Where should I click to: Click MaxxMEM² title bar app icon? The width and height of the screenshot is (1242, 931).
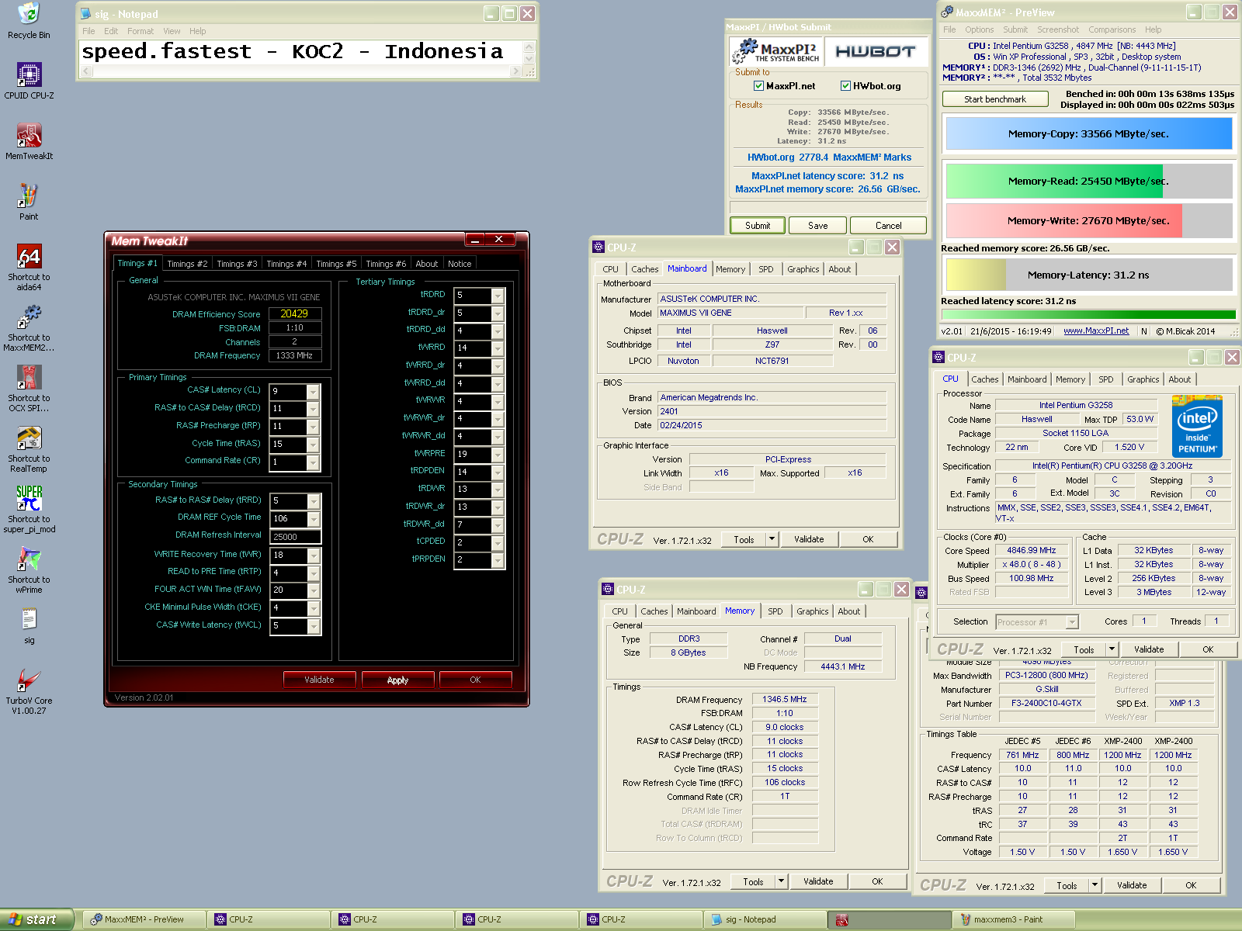click(x=947, y=12)
